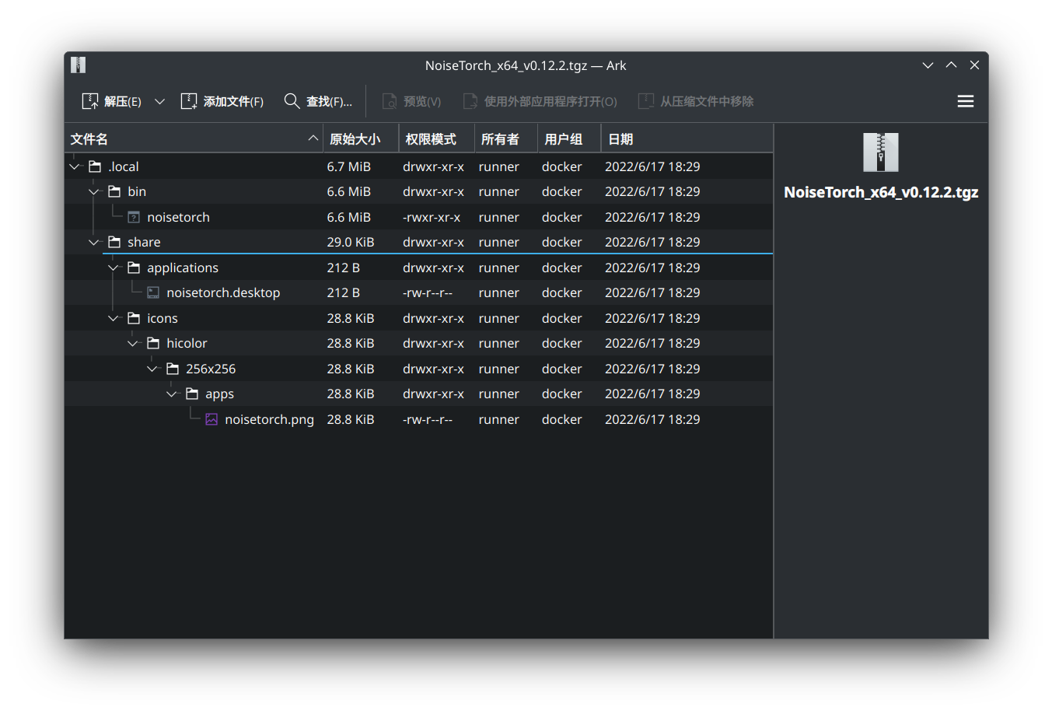The image size is (1052, 714).
Task: Click the Ark app icon in title bar
Action: click(x=78, y=65)
